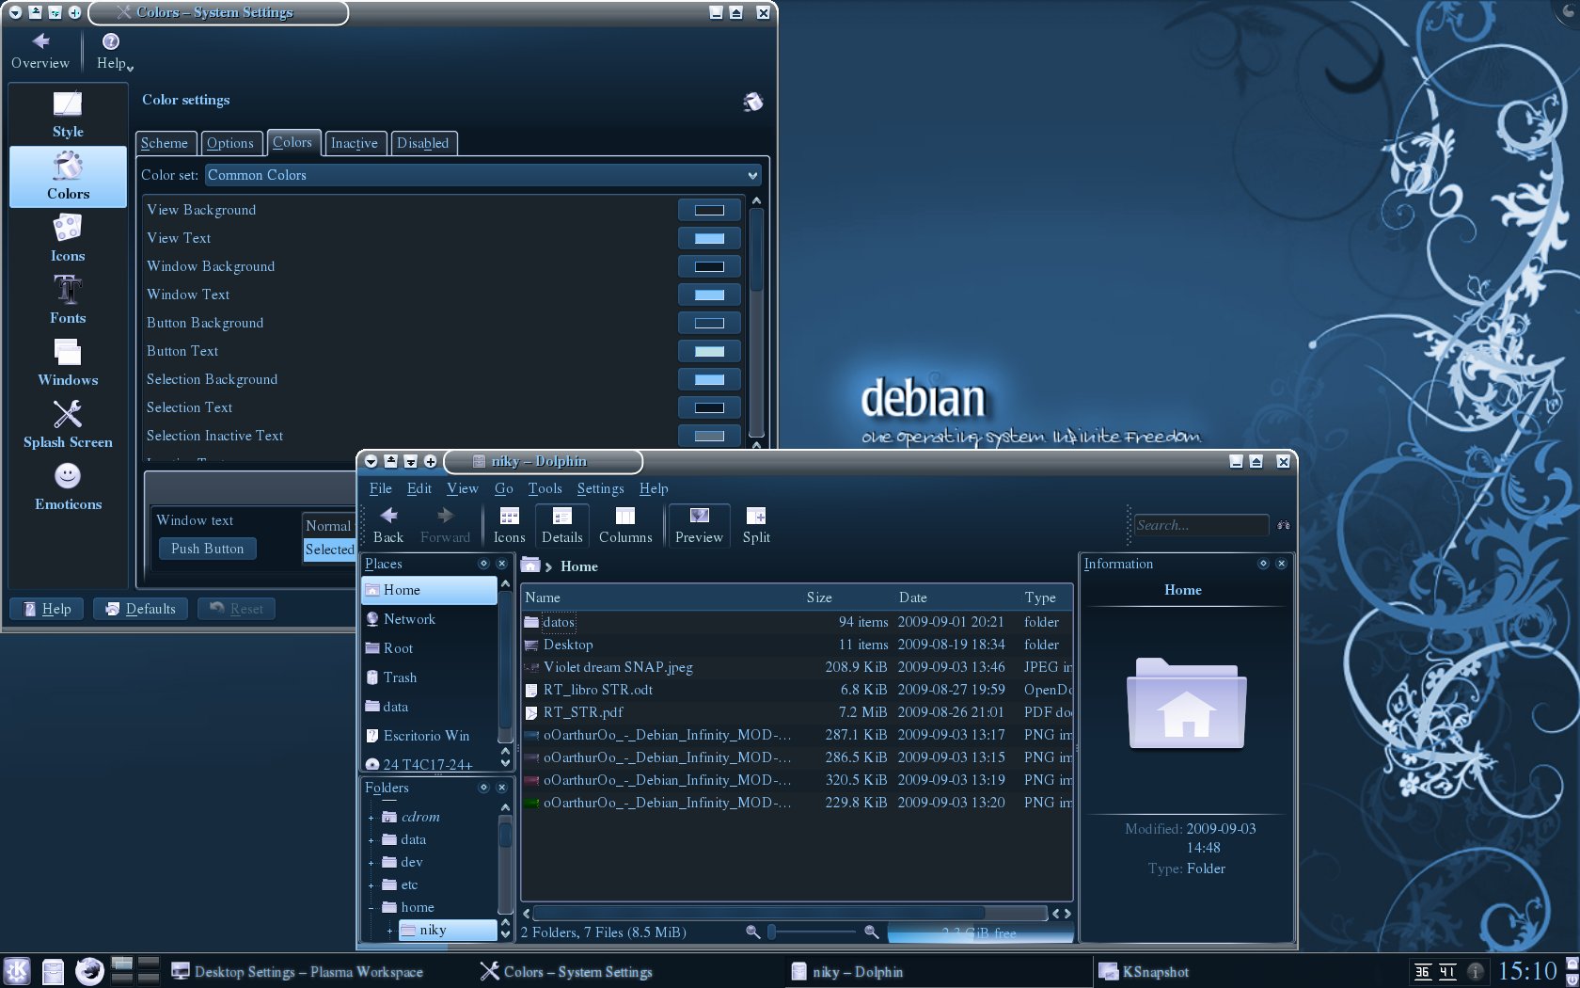The height and width of the screenshot is (988, 1580).
Task: Click the lock toggle on Folders panel
Action: tap(483, 788)
